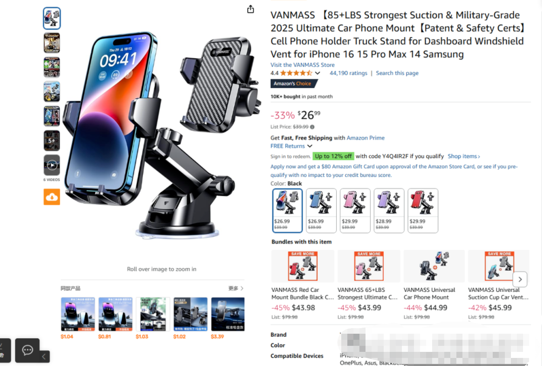Open the 更多 similar products expander

236,288
